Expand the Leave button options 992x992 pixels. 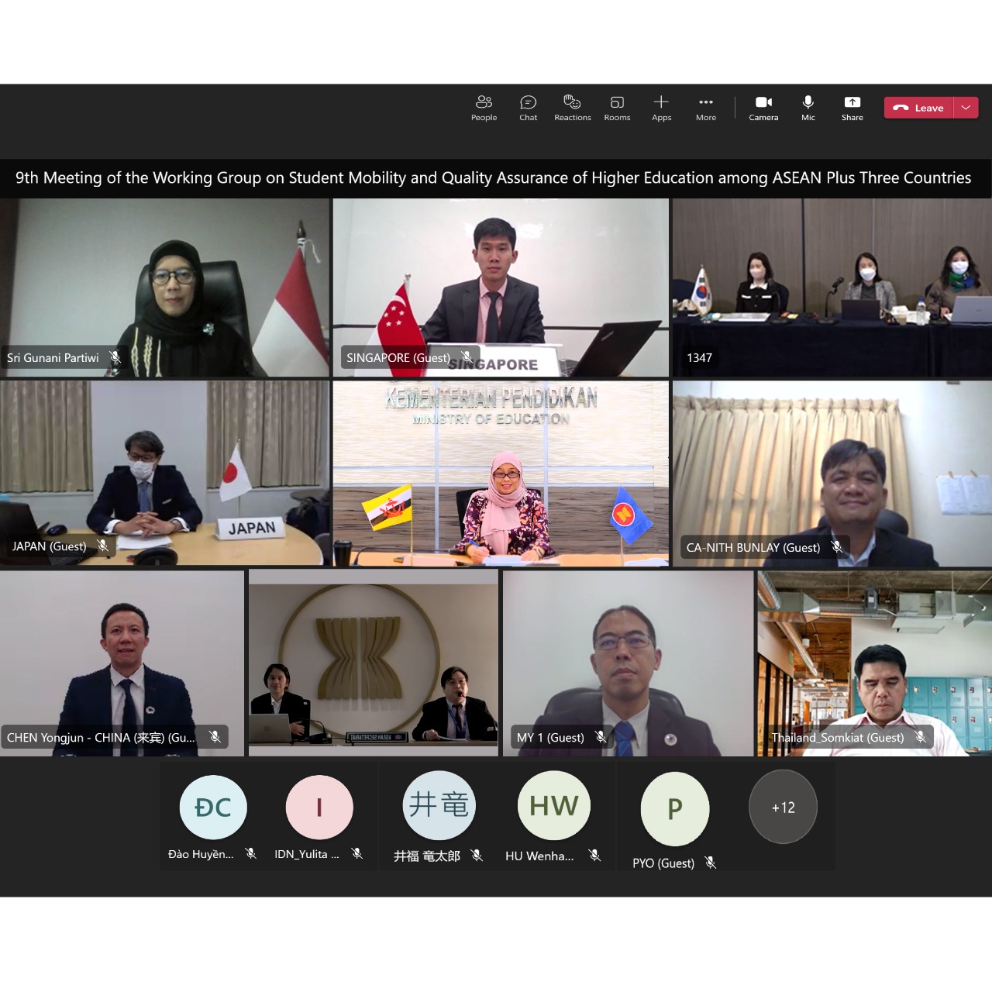click(966, 108)
